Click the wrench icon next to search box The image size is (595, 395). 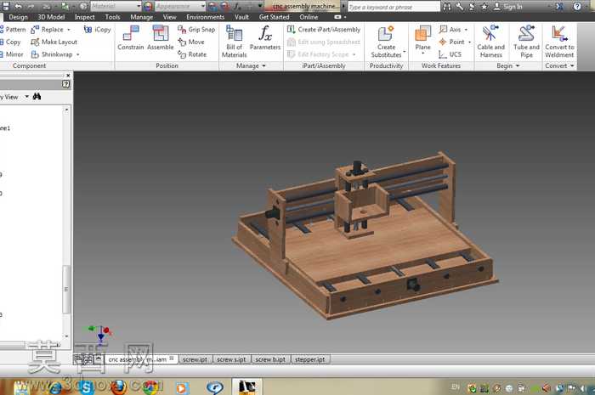[460, 7]
